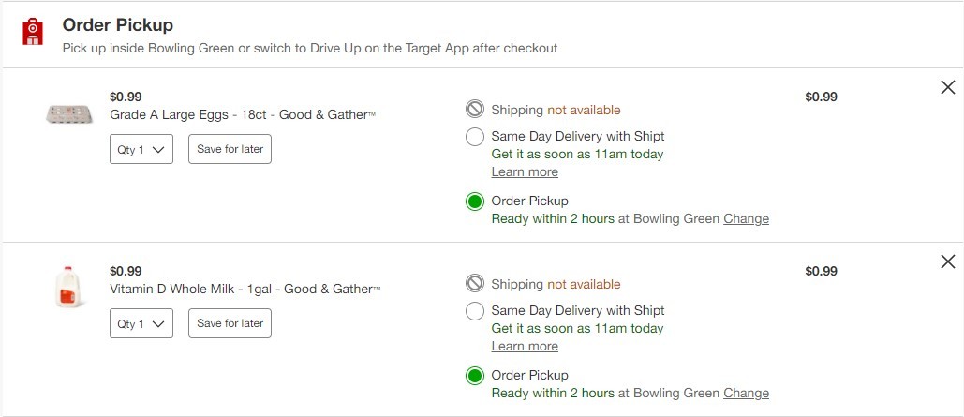Open Learn more under eggs Shipt delivery
This screenshot has height=417, width=964.
coord(525,172)
